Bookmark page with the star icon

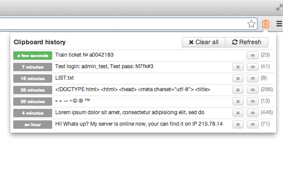point(251,24)
